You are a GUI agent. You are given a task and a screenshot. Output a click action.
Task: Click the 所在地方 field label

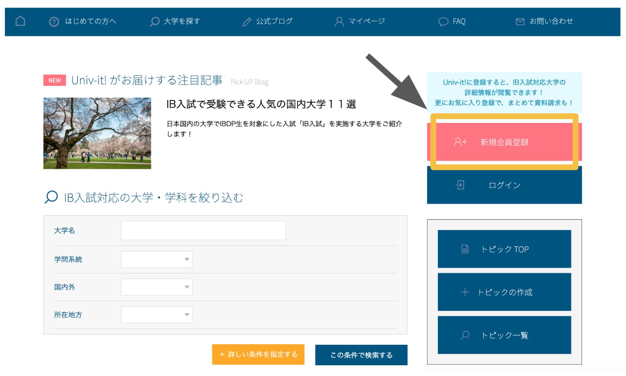(x=68, y=315)
